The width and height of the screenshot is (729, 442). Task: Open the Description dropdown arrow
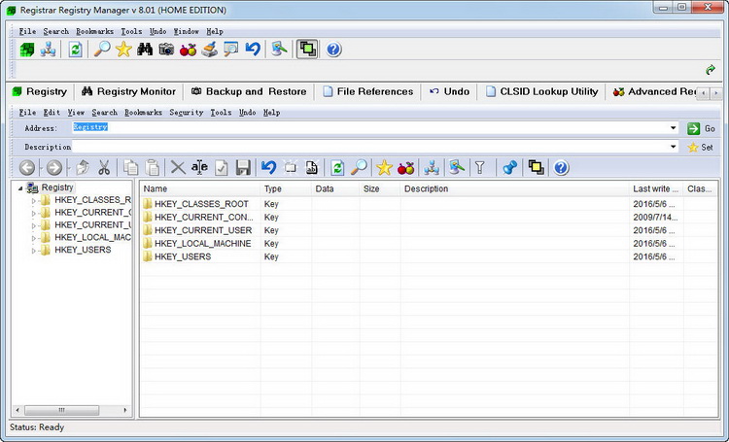pos(674,147)
